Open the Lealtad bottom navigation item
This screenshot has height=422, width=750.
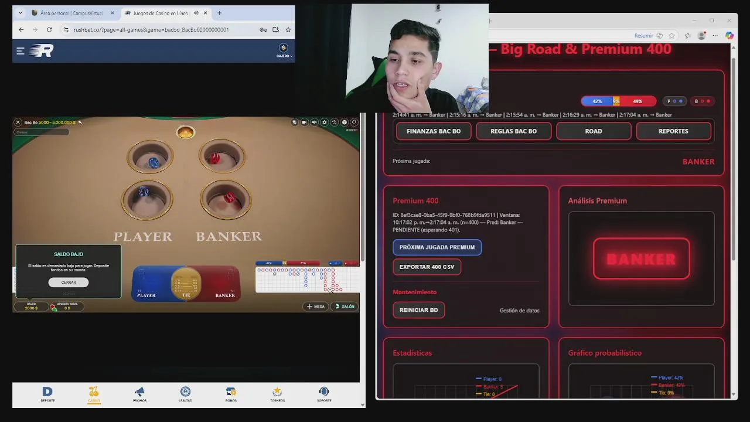pyautogui.click(x=185, y=394)
